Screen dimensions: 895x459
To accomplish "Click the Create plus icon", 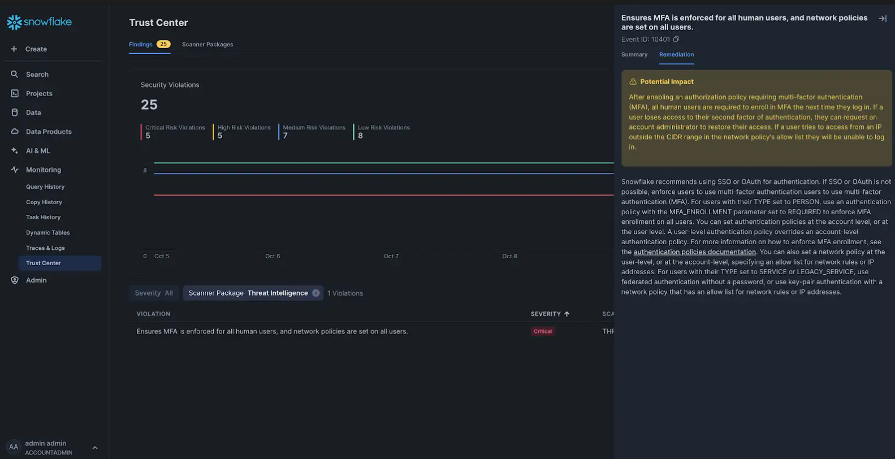I will 14,49.
